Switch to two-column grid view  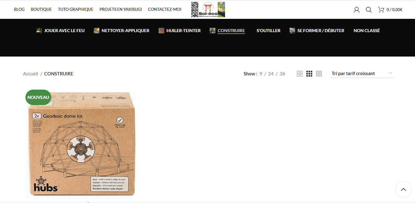pyautogui.click(x=300, y=74)
